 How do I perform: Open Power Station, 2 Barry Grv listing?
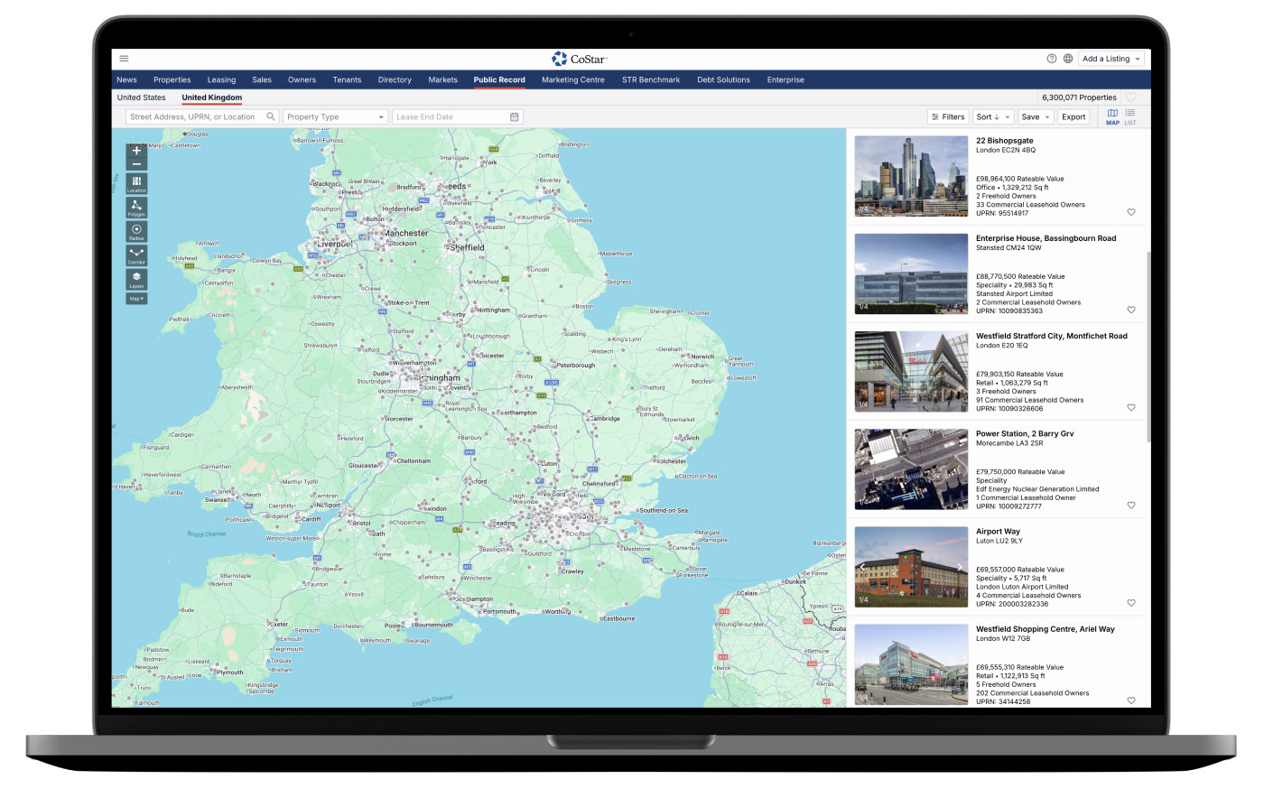pos(1025,433)
